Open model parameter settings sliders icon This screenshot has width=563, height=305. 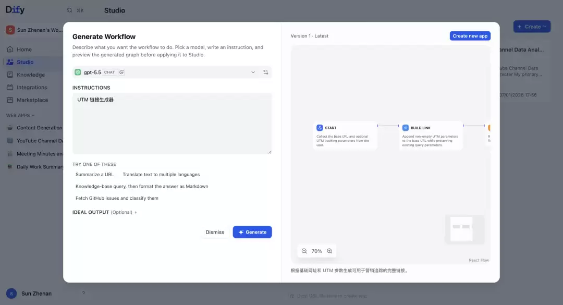point(266,72)
